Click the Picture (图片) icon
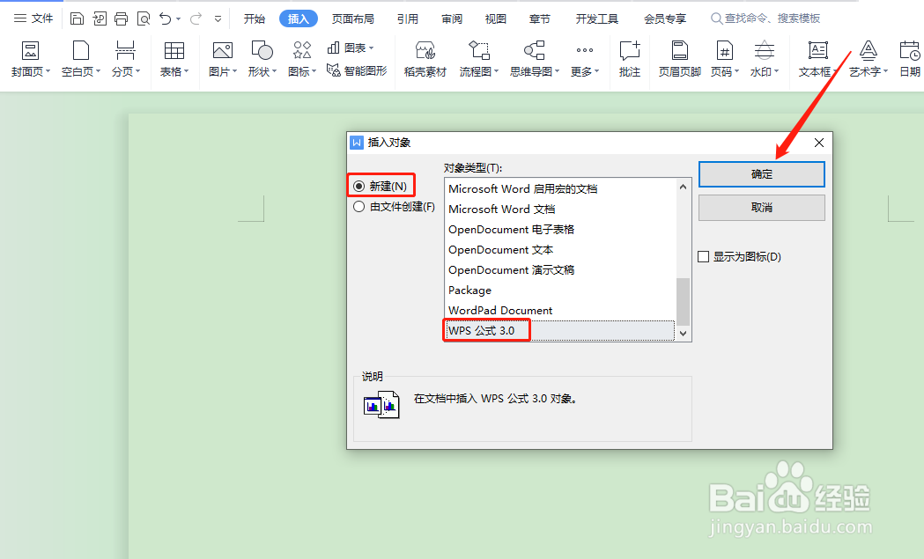This screenshot has height=559, width=924. (222, 51)
